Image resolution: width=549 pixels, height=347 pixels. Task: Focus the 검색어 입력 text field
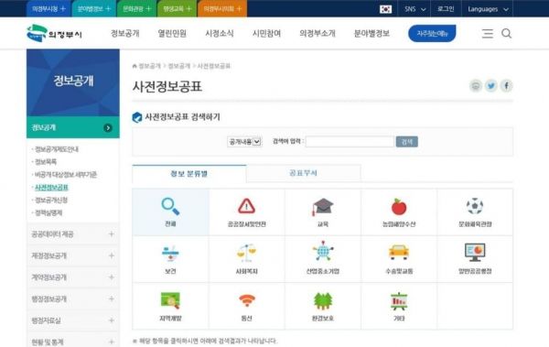click(x=350, y=142)
